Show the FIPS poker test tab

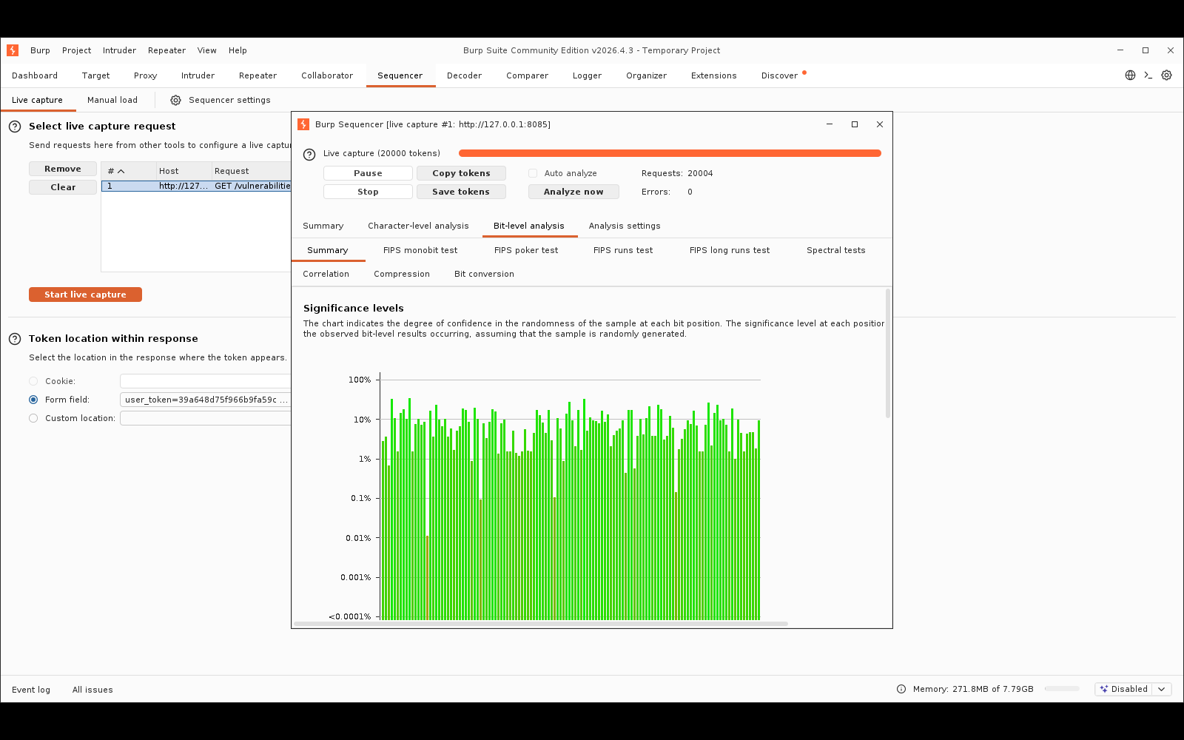tap(526, 250)
